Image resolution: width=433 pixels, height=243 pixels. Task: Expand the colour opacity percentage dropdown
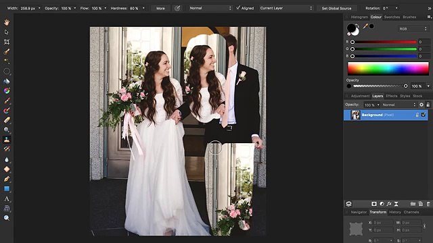click(x=428, y=86)
